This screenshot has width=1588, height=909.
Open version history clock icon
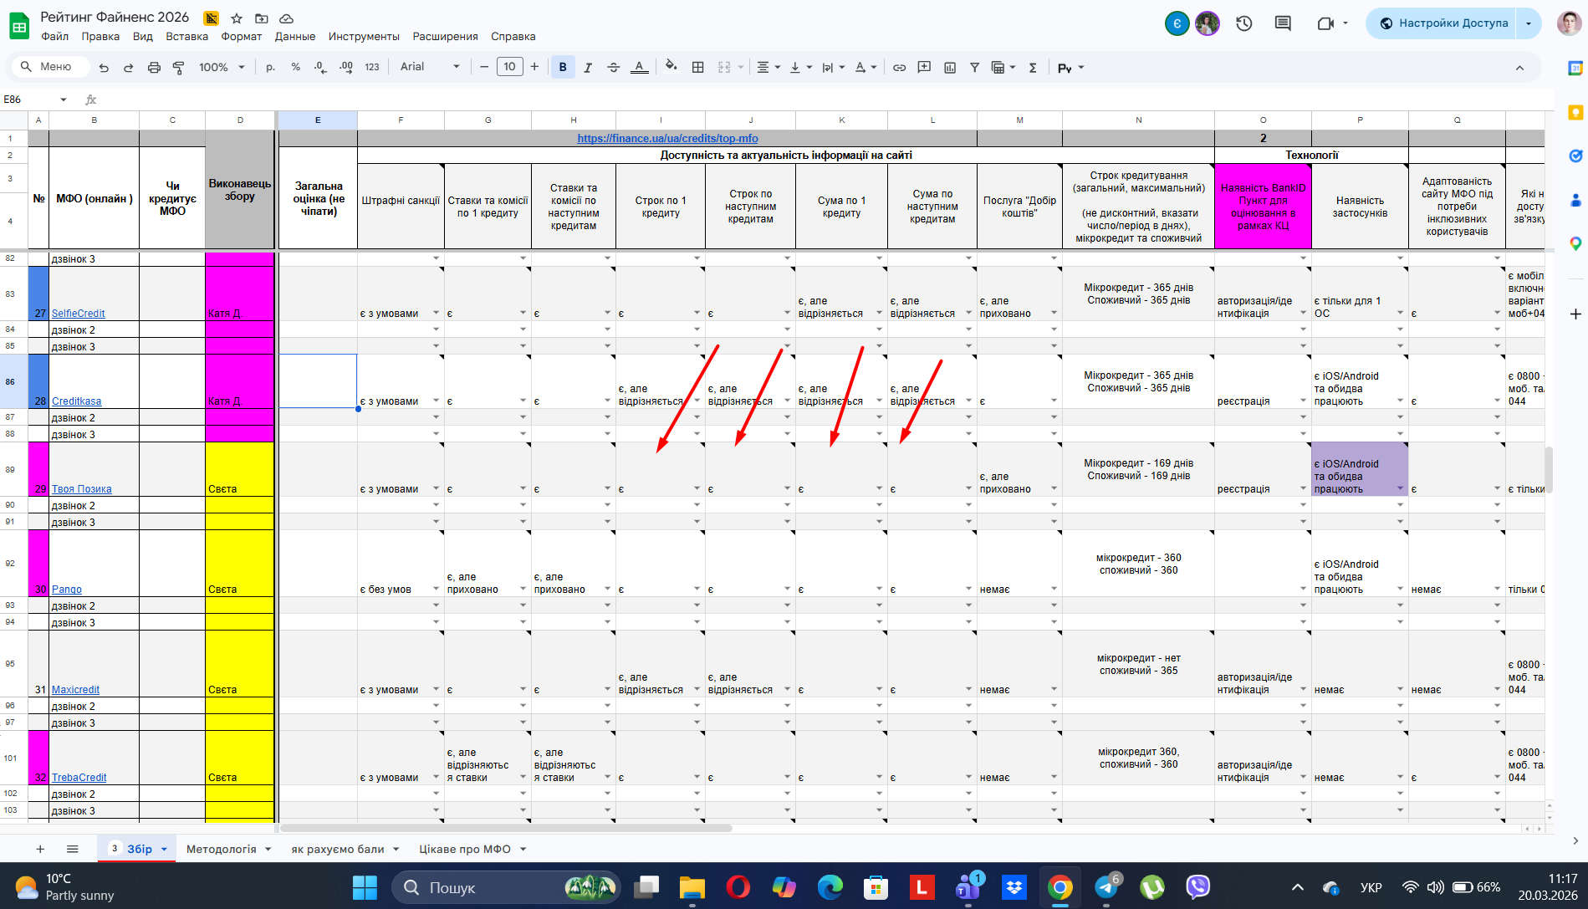tap(1244, 23)
